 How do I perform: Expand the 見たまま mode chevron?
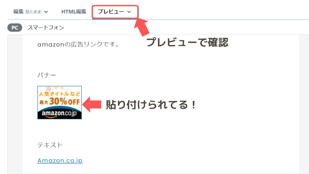(x=46, y=12)
